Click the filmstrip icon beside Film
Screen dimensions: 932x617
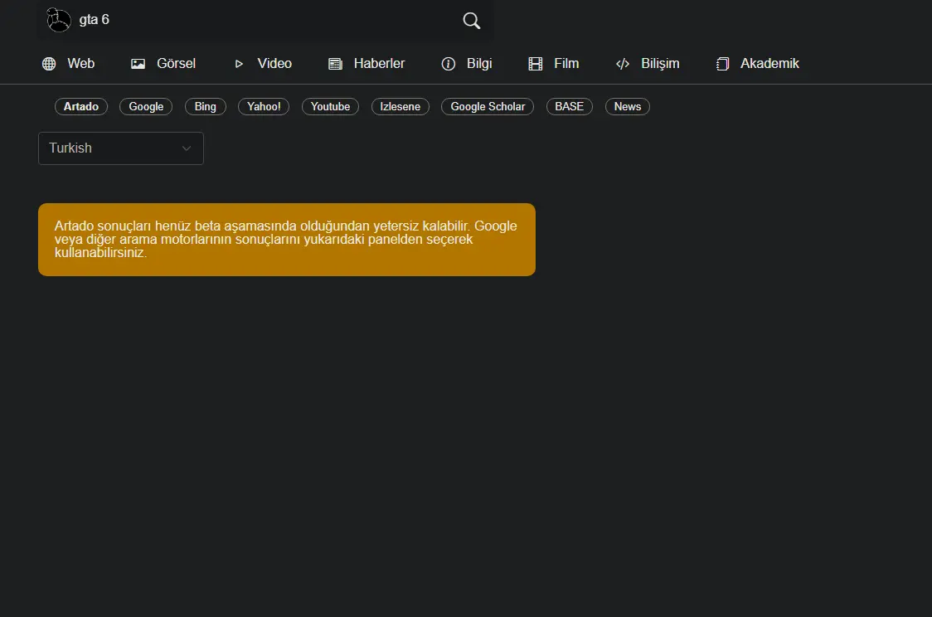click(x=536, y=64)
